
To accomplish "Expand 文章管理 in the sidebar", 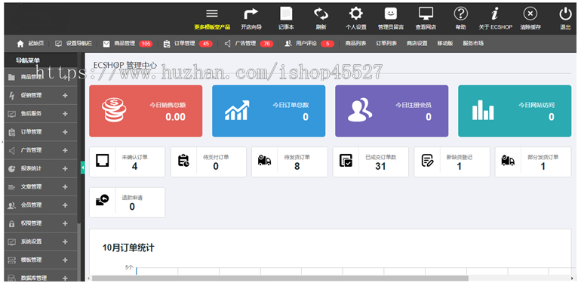I will pos(65,187).
